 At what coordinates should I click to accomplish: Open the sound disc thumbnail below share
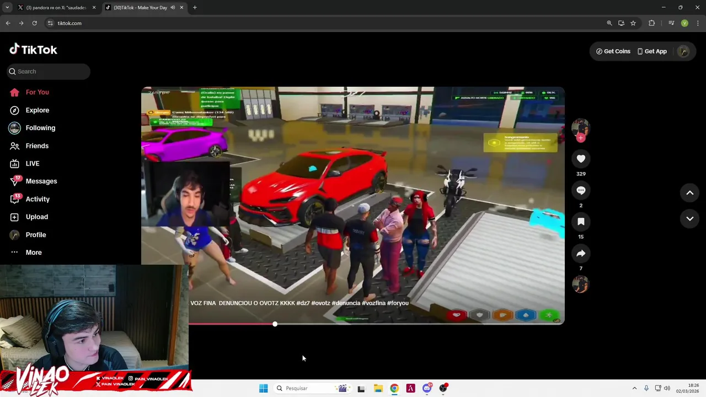pyautogui.click(x=580, y=285)
